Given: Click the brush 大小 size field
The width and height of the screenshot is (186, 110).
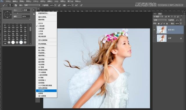Looking at the screenshot, I should (x=26, y=10).
